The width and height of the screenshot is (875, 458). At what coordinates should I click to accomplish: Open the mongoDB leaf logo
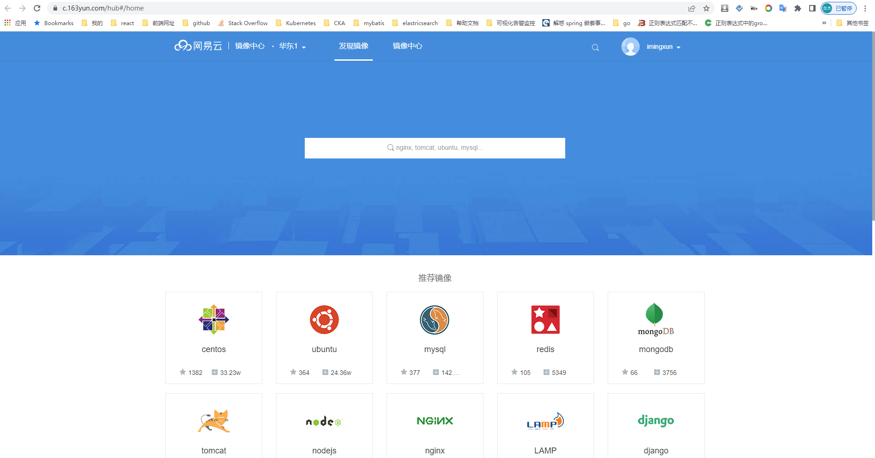tap(656, 320)
